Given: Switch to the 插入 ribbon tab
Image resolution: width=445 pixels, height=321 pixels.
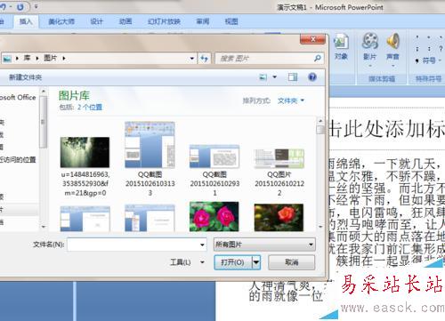Looking at the screenshot, I should 26,21.
